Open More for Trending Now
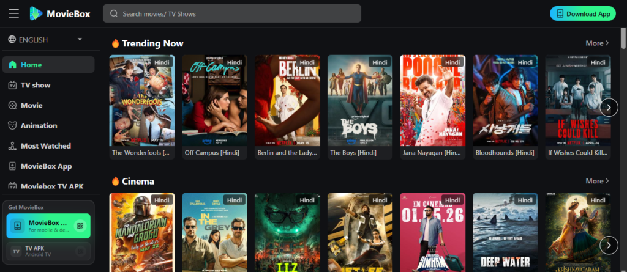 [x=598, y=43]
